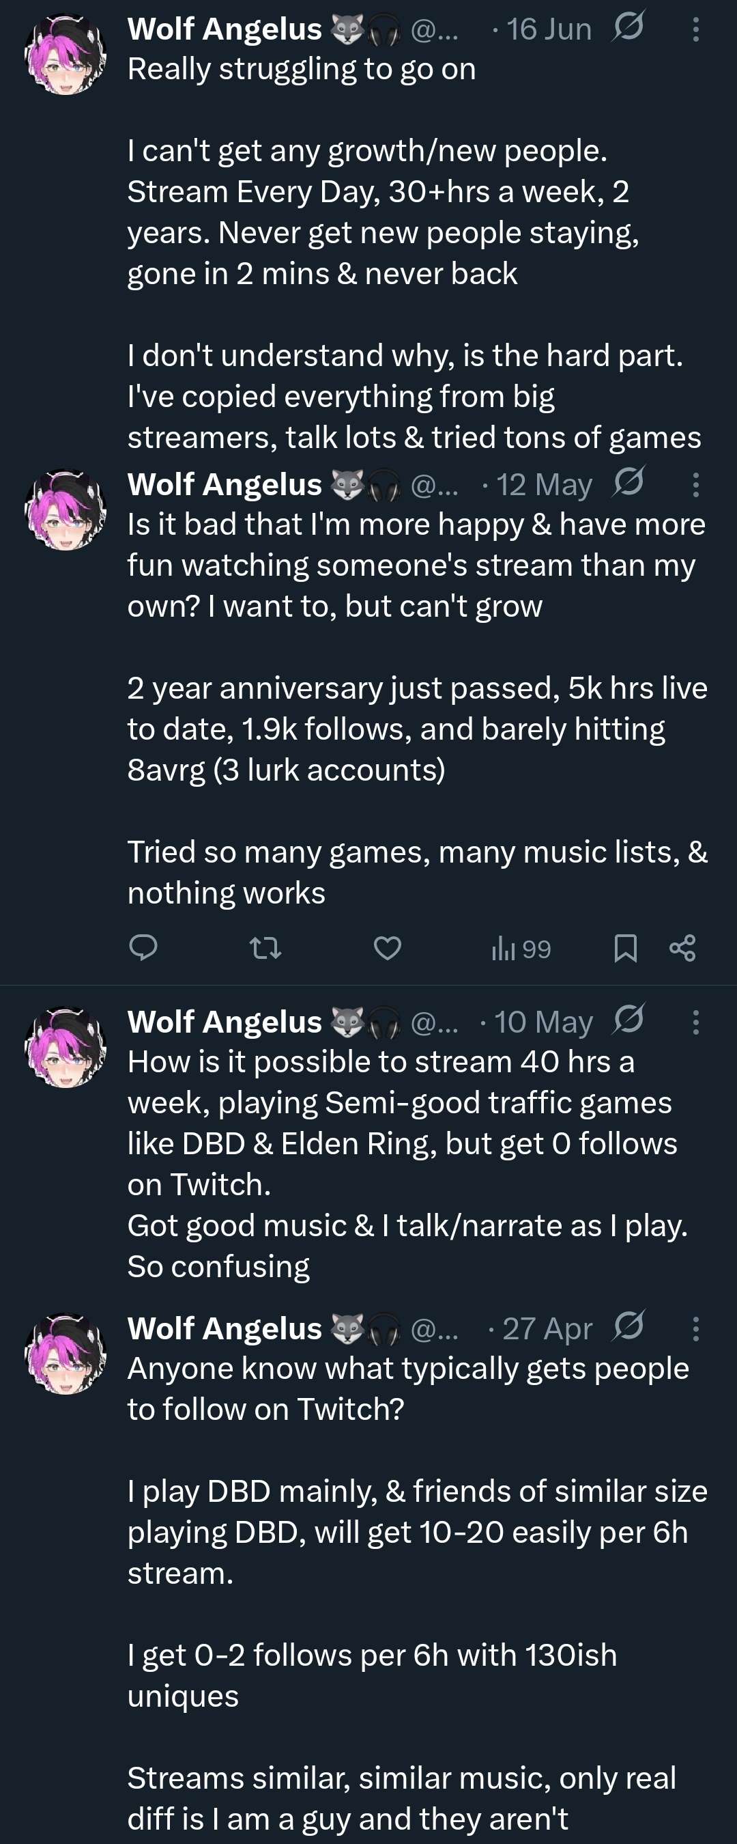Share the 12 May tweet
Screen dimensions: 737x1844
682,948
